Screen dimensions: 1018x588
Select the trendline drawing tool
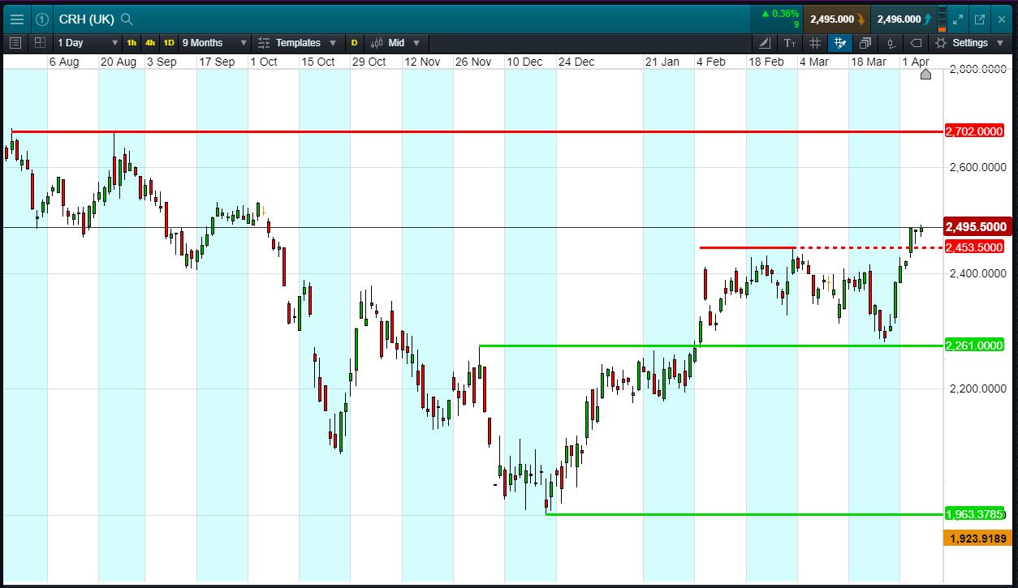(x=765, y=43)
